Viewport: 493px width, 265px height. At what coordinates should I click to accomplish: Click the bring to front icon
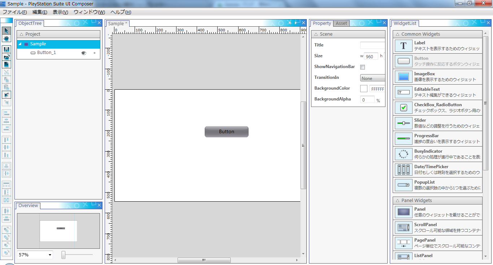point(6,230)
